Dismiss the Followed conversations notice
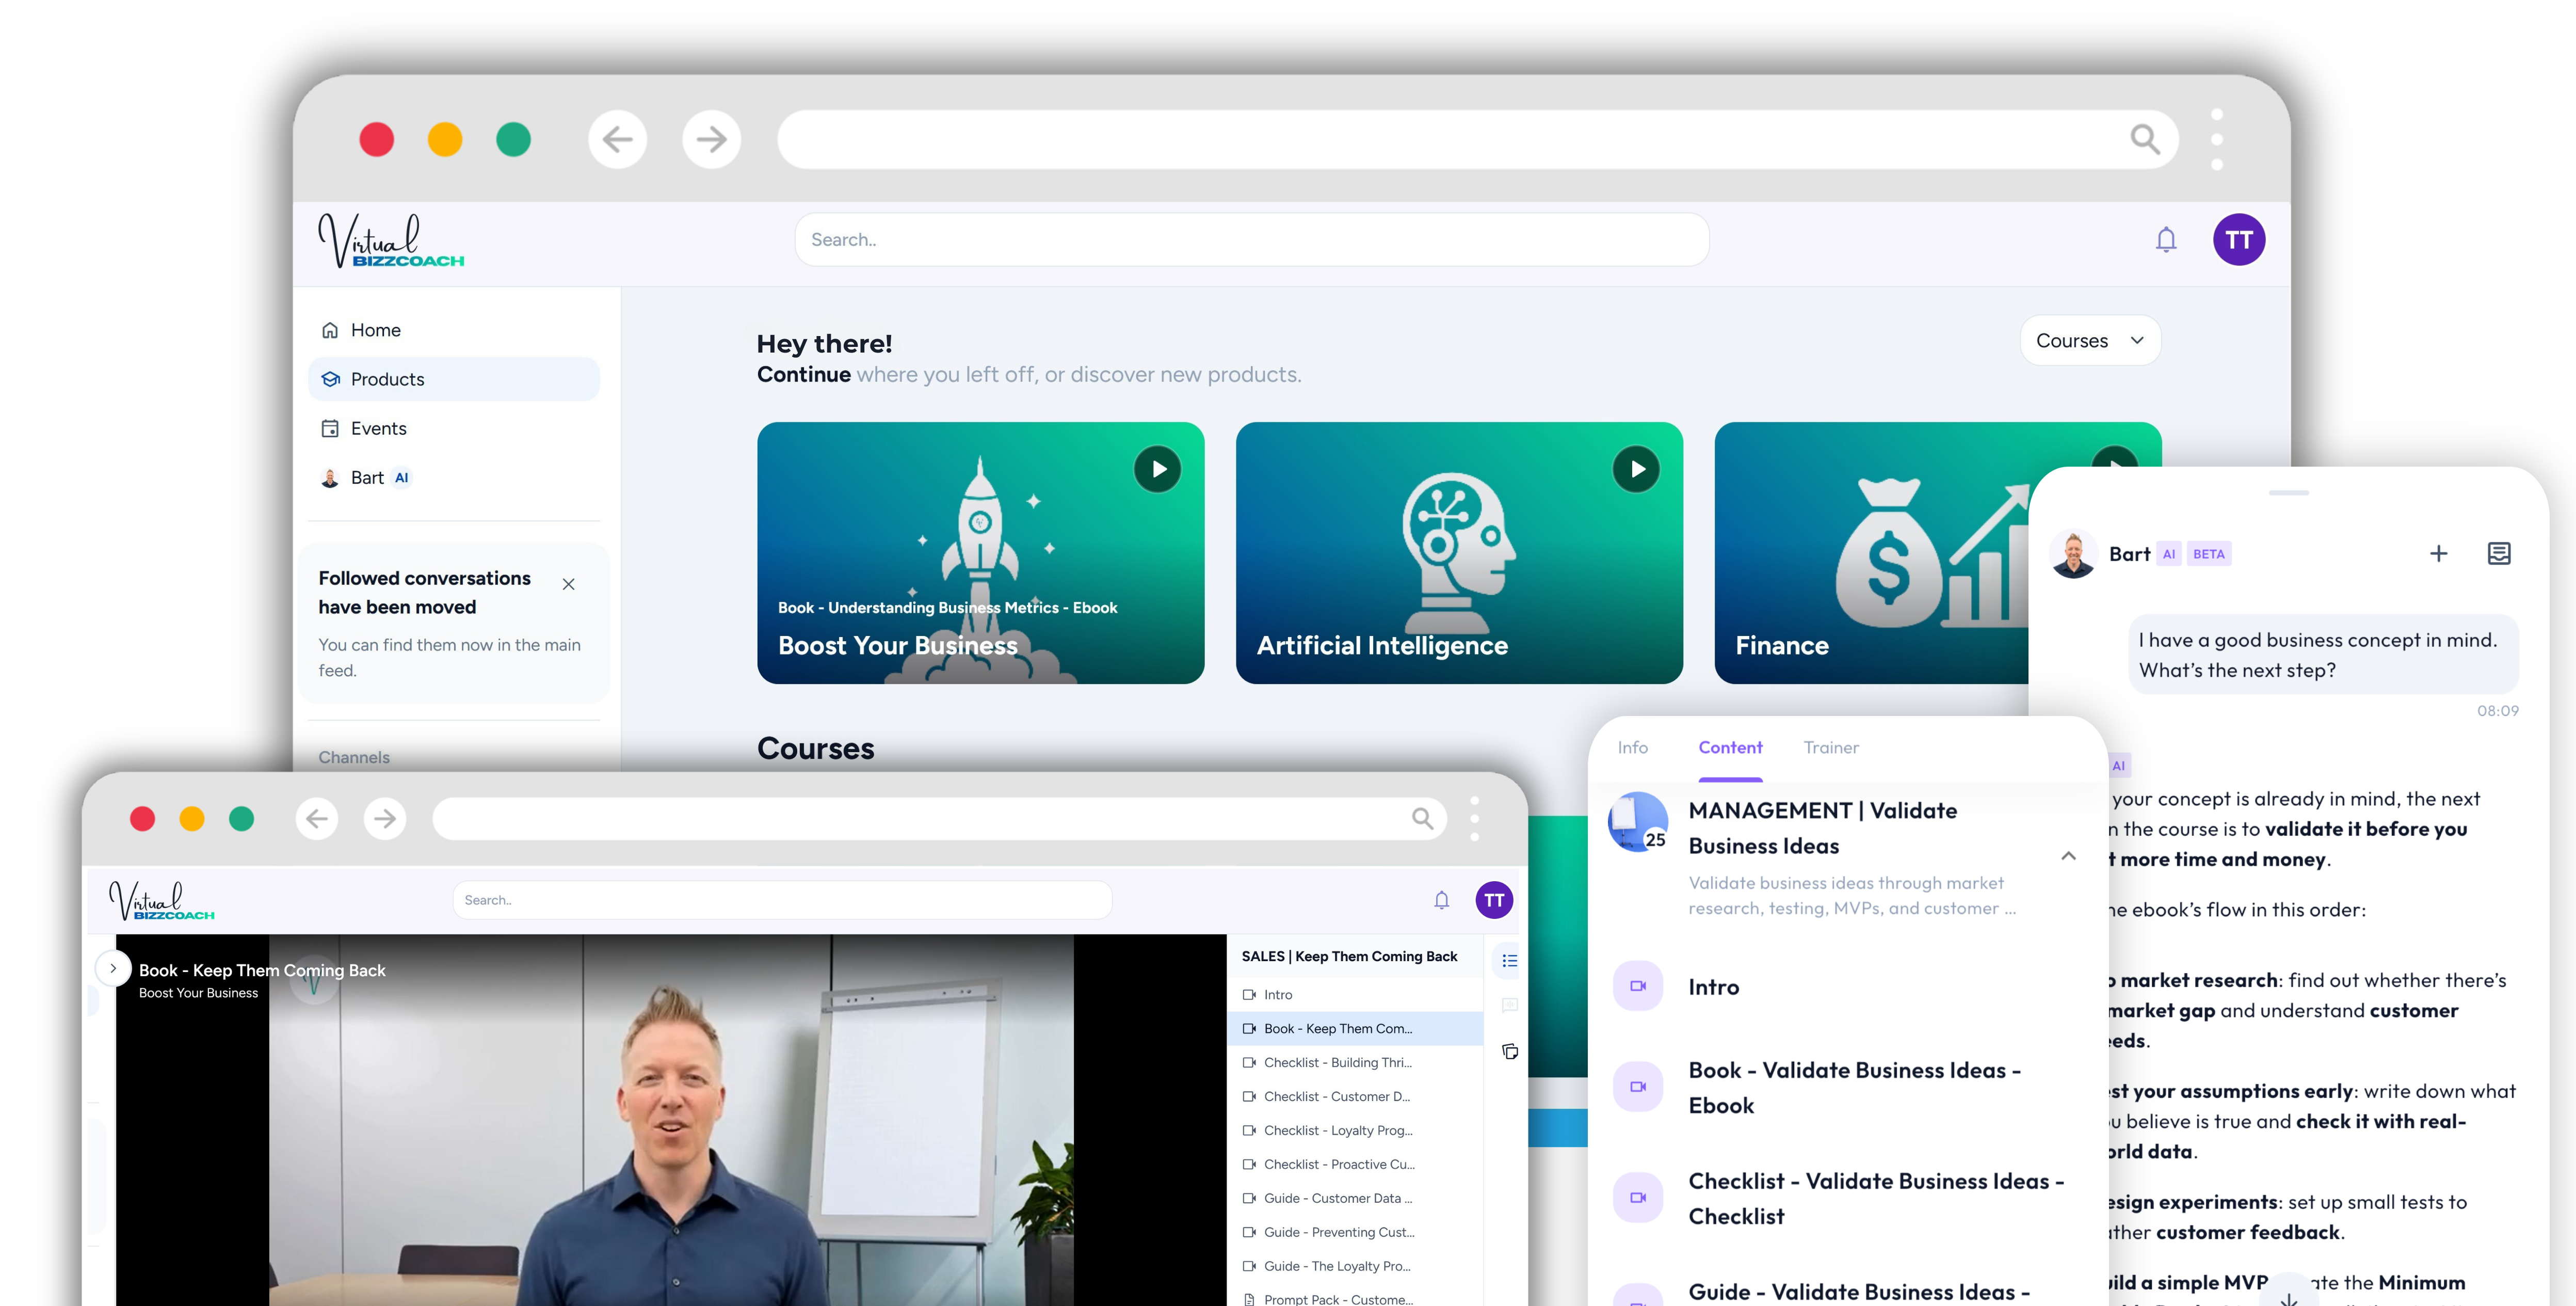Image resolution: width=2576 pixels, height=1306 pixels. [x=568, y=584]
